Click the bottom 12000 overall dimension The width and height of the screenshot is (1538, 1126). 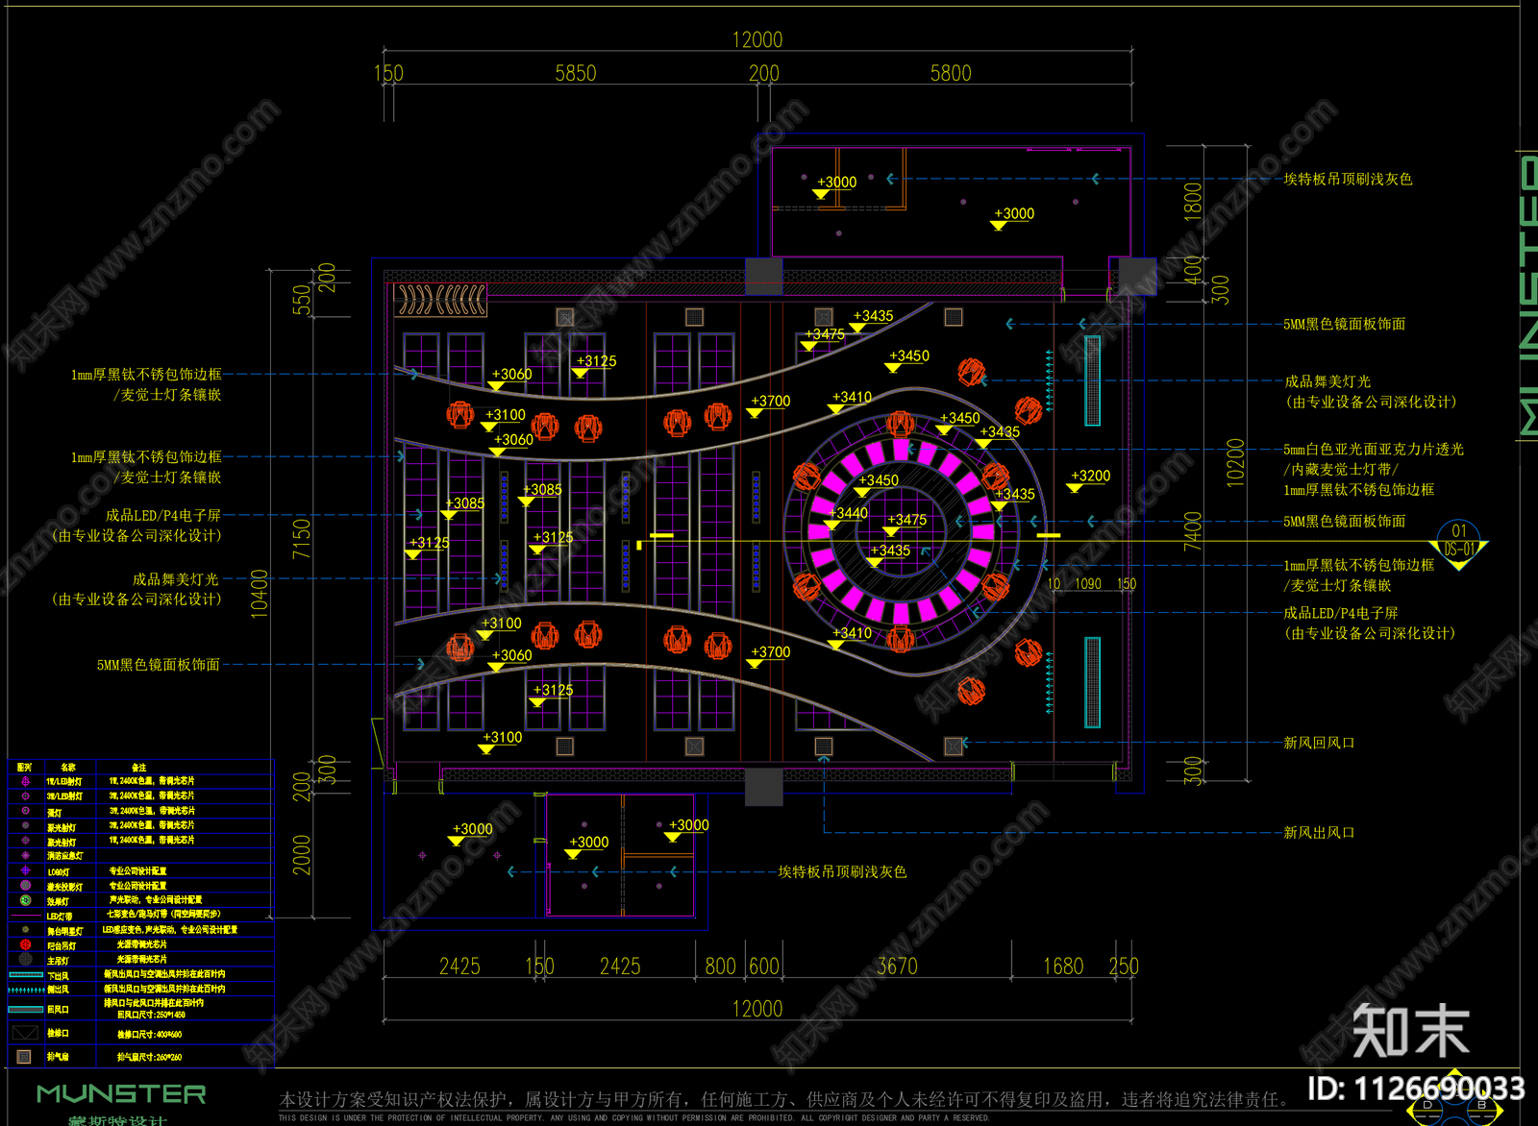757,1009
